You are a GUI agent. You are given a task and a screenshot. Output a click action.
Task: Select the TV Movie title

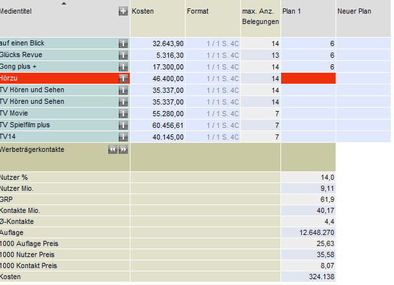14,114
